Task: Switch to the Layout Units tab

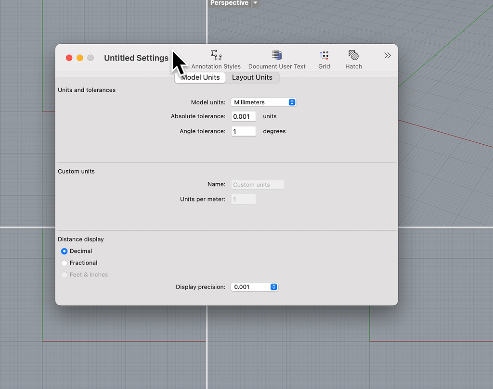Action: [252, 77]
